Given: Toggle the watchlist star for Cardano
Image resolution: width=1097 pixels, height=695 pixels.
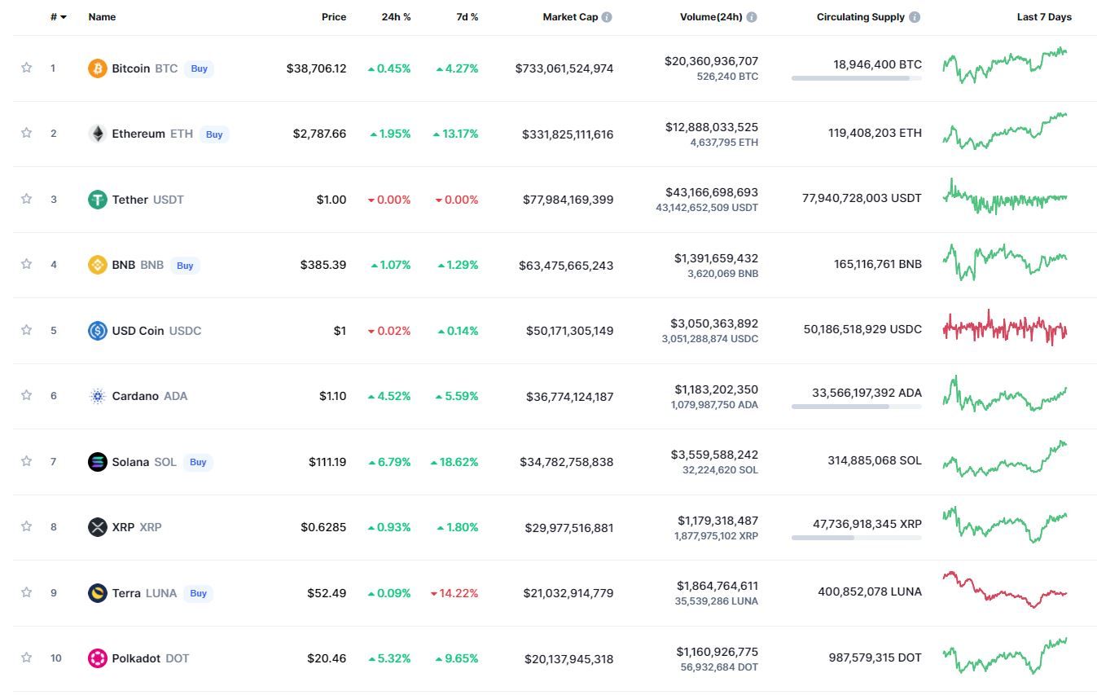Looking at the screenshot, I should 26,395.
